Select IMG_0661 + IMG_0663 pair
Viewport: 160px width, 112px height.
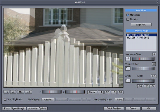point(141,35)
